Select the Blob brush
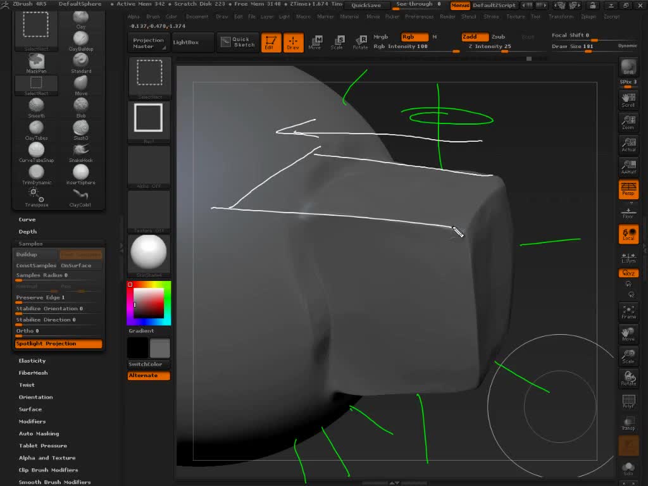The height and width of the screenshot is (486, 648). tap(80, 108)
